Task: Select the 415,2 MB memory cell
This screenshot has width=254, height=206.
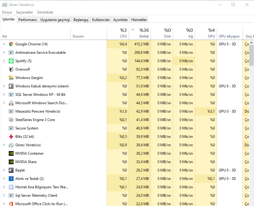Action: (x=140, y=44)
